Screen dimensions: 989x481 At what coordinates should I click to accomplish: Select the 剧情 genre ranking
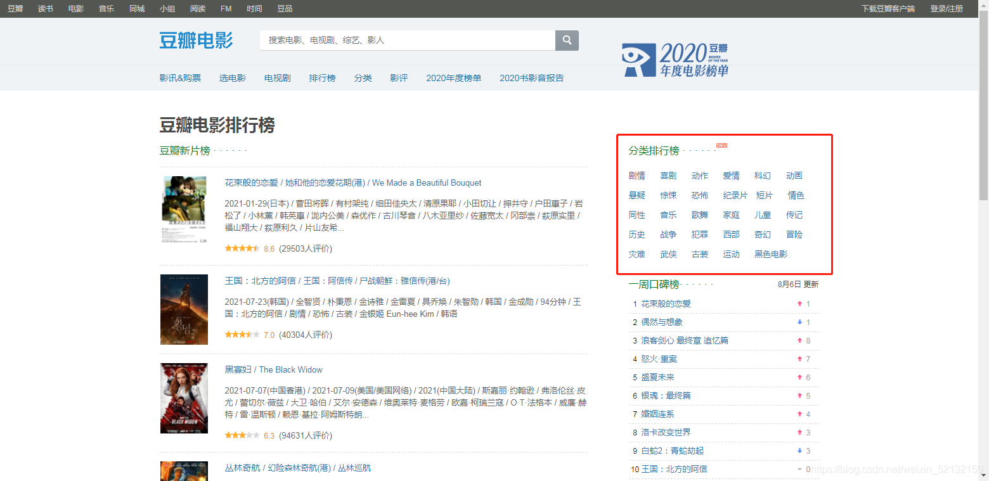637,176
